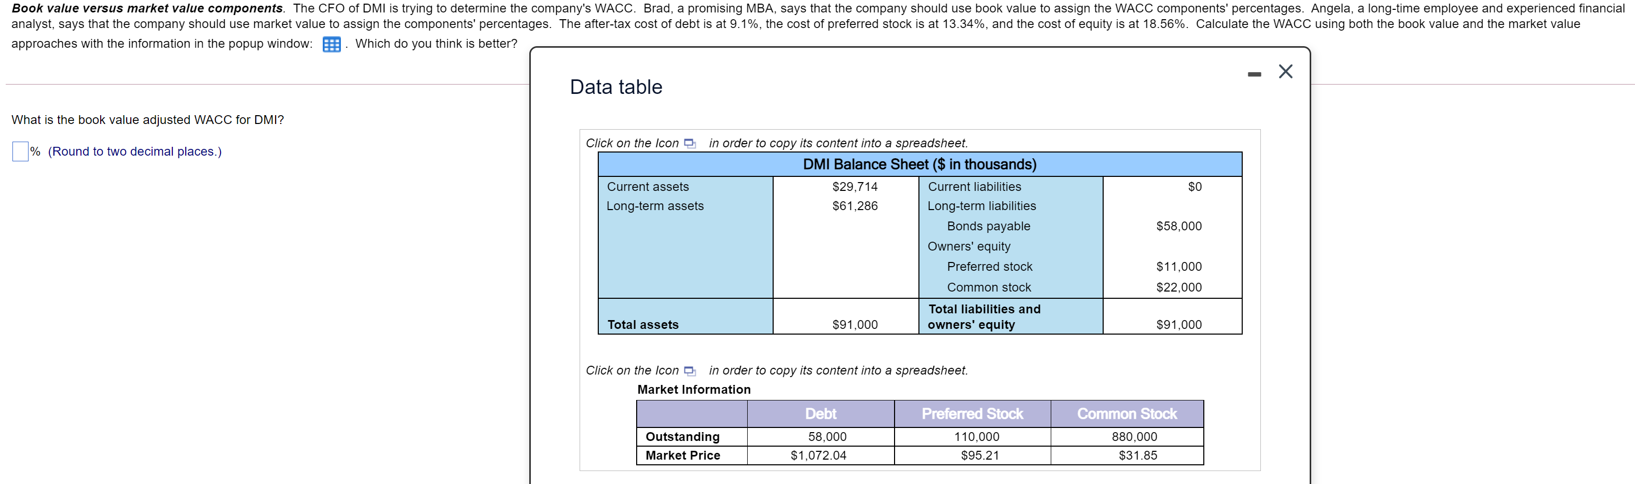Click the 'Preferred Stock' column header

[x=972, y=414]
